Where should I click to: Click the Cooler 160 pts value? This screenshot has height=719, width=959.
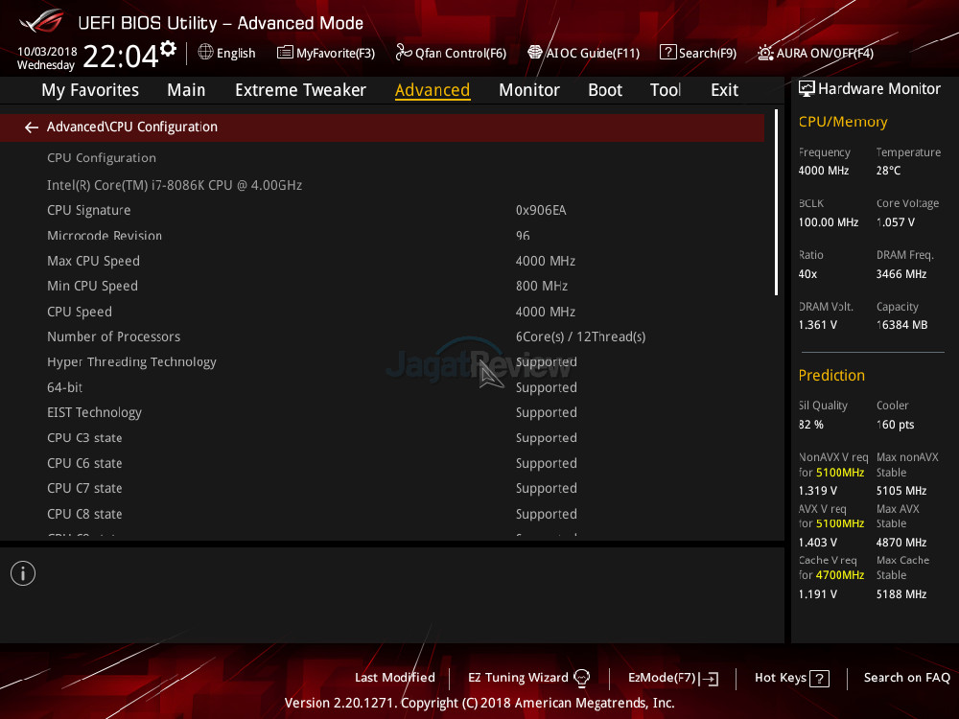pyautogui.click(x=895, y=425)
